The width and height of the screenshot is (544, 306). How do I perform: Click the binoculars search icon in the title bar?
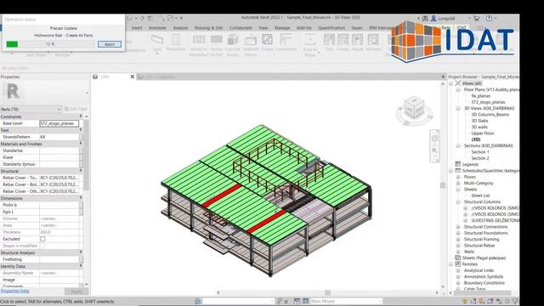tap(425, 18)
